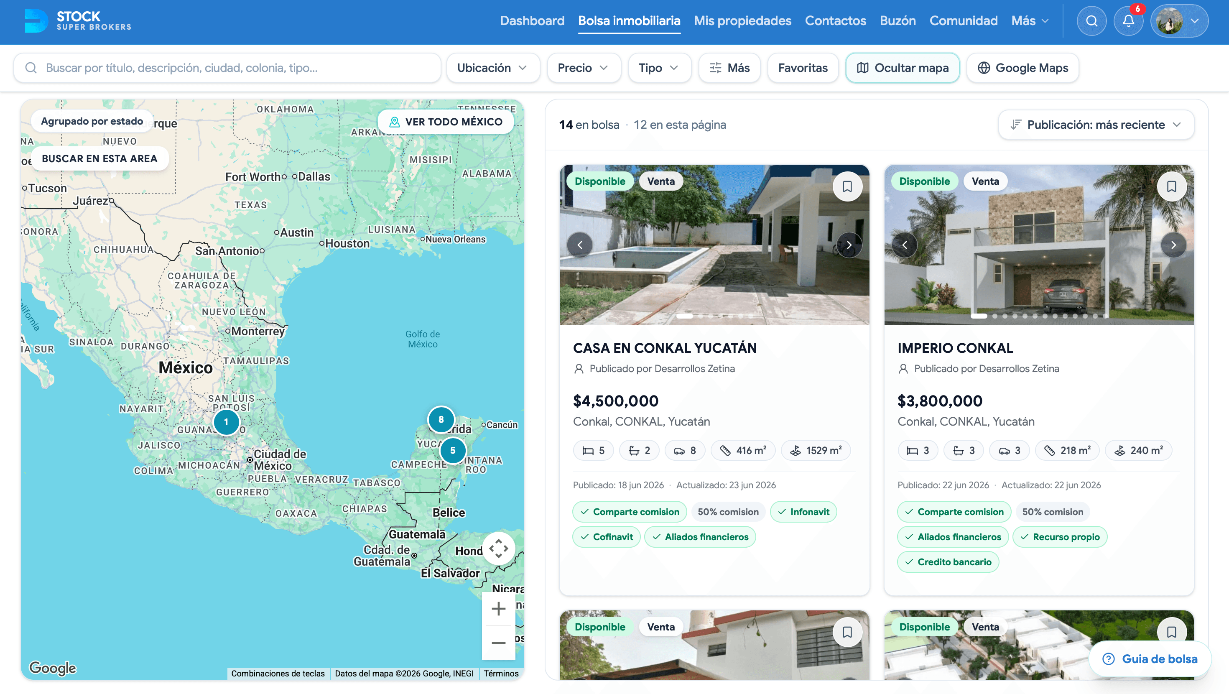This screenshot has width=1229, height=694.
Task: Open IMPERIO CONKAL listing title
Action: click(x=955, y=348)
